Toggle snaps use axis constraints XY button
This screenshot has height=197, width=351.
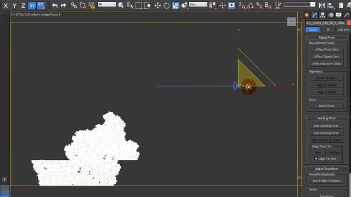click(41, 5)
